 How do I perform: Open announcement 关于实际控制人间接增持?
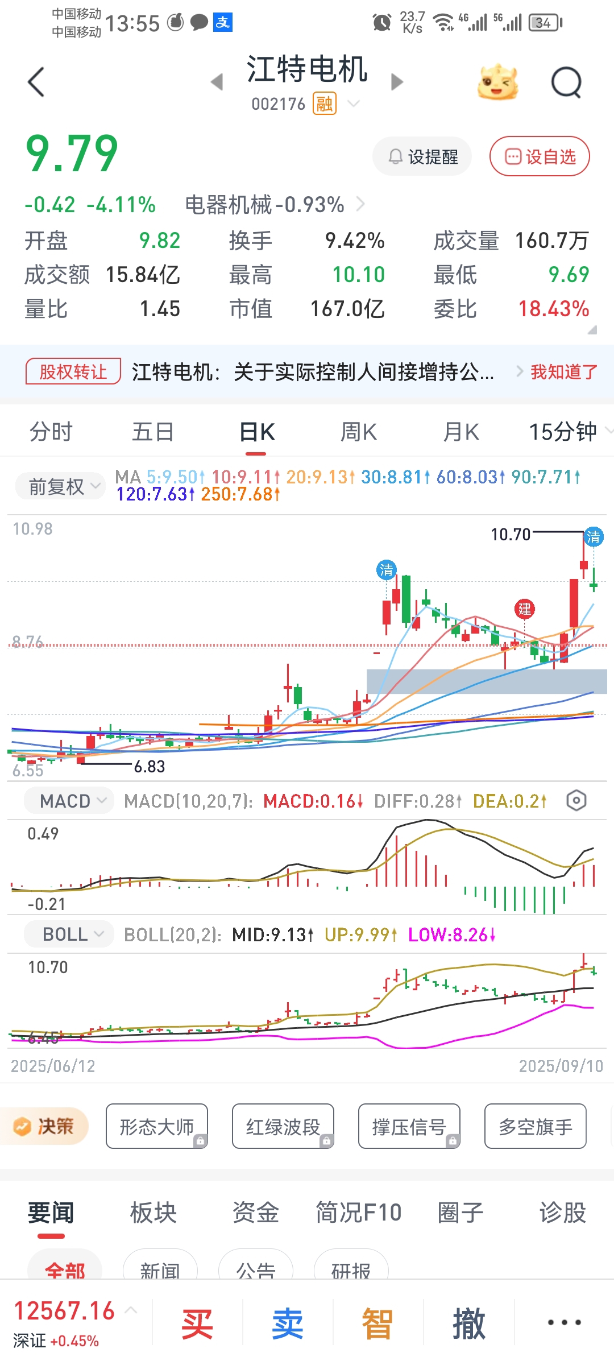(x=313, y=372)
